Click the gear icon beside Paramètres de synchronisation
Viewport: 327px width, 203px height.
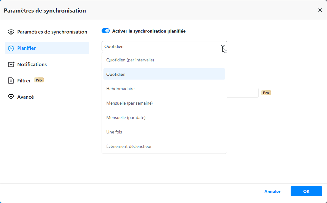coord(11,32)
